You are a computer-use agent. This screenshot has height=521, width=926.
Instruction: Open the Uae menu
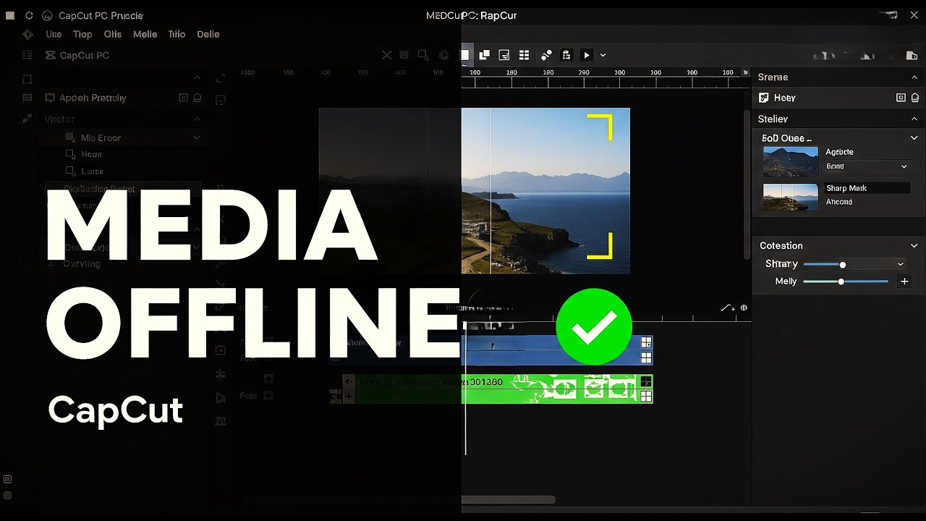(54, 34)
